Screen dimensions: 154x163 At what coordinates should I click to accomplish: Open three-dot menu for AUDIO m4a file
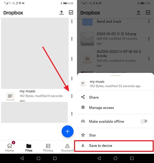(149, 59)
